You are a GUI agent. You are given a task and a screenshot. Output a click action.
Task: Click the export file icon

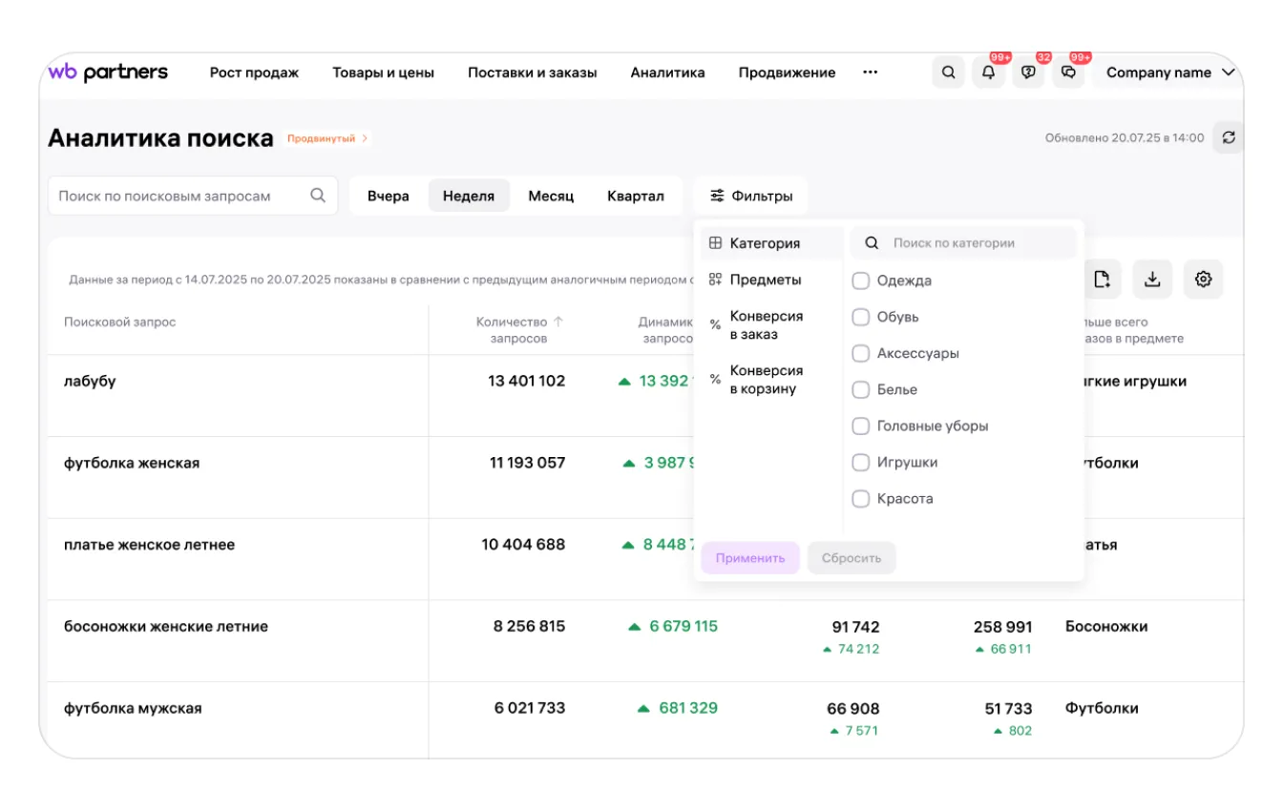pos(1102,279)
